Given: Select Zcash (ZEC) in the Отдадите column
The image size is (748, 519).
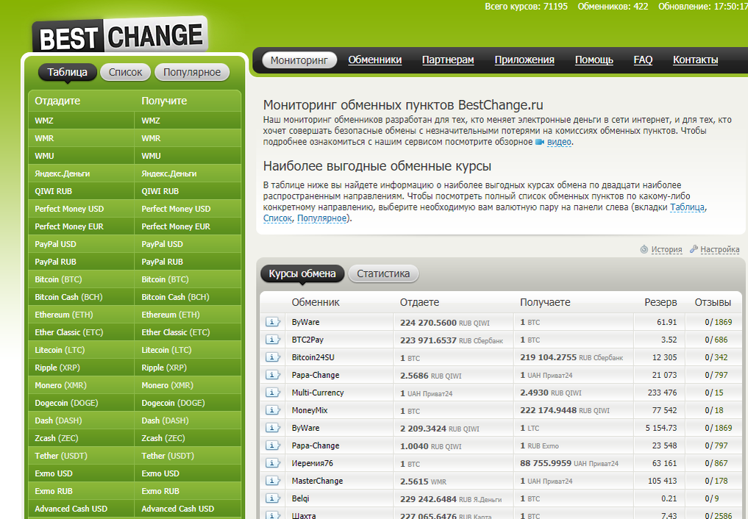Looking at the screenshot, I should (81, 438).
